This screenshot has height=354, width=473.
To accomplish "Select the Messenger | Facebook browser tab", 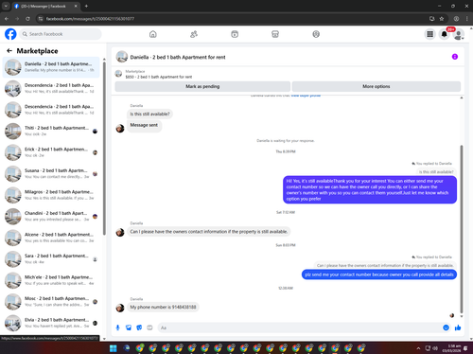I will pos(45,6).
